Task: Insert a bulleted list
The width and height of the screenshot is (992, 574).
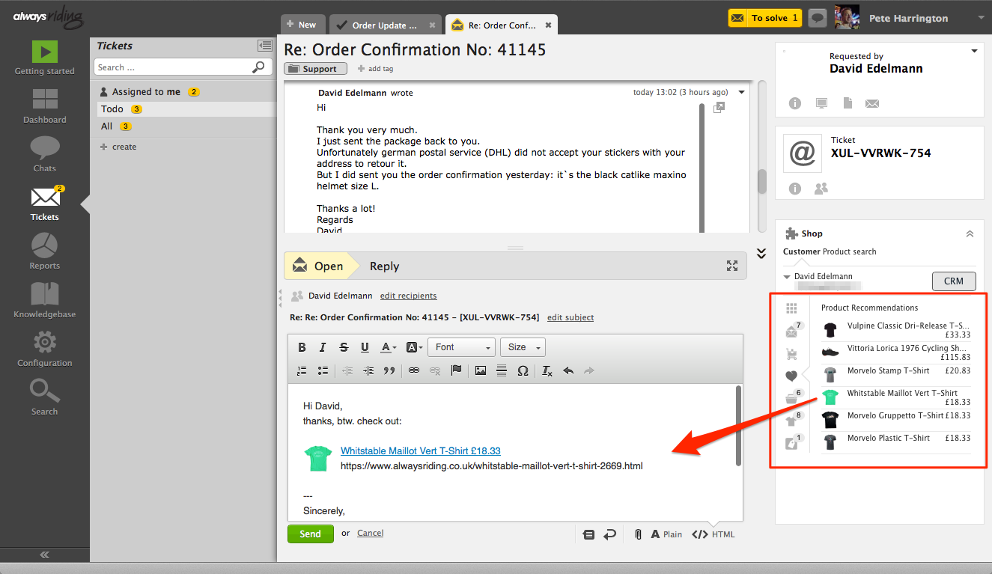Action: click(x=323, y=370)
